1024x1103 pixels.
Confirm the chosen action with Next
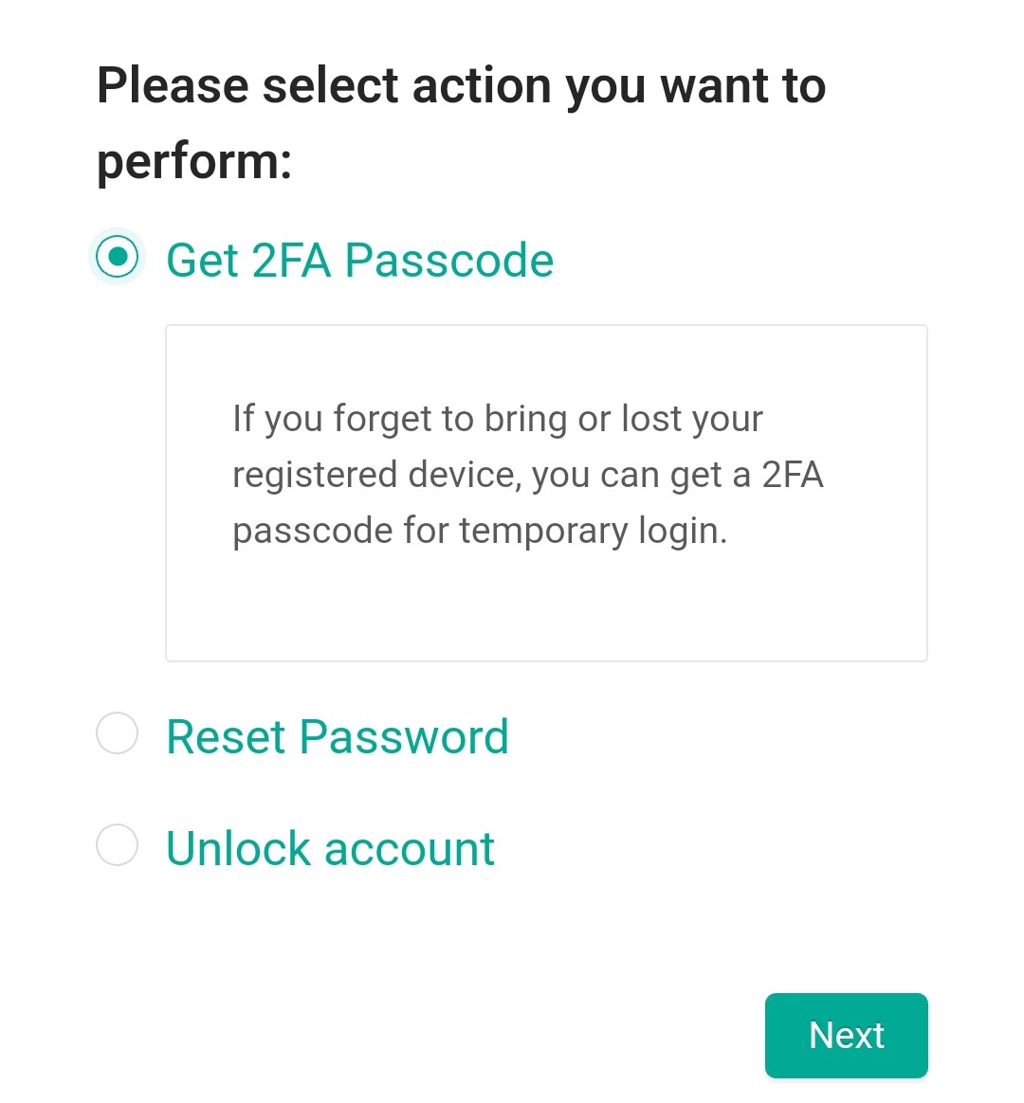tap(845, 1035)
